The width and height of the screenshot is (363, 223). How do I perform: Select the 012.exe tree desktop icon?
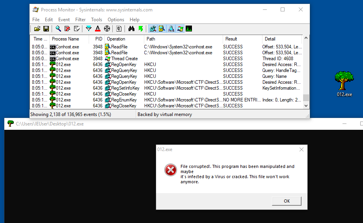click(344, 84)
